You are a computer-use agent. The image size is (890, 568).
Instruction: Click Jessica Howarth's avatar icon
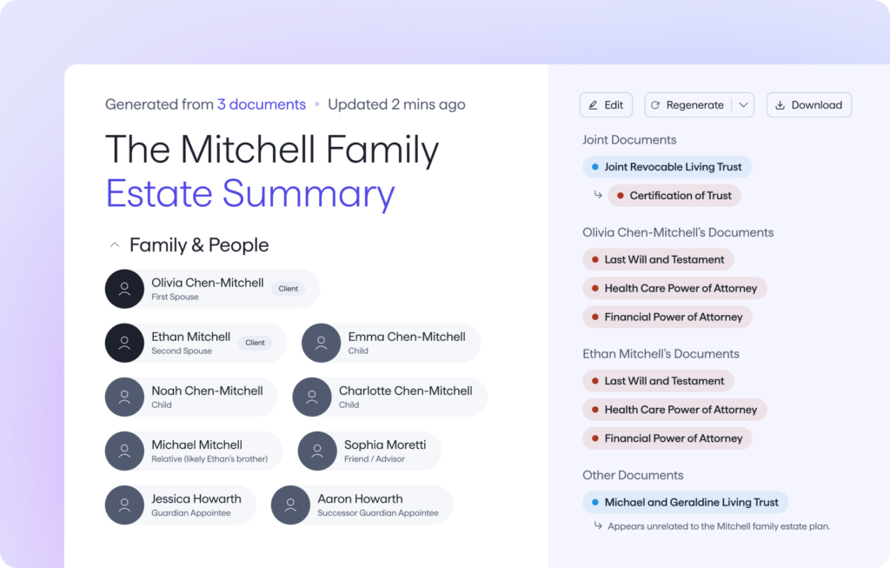point(124,505)
